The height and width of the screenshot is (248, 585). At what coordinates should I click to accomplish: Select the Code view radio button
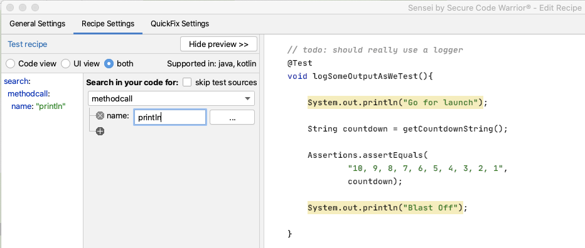coord(11,64)
